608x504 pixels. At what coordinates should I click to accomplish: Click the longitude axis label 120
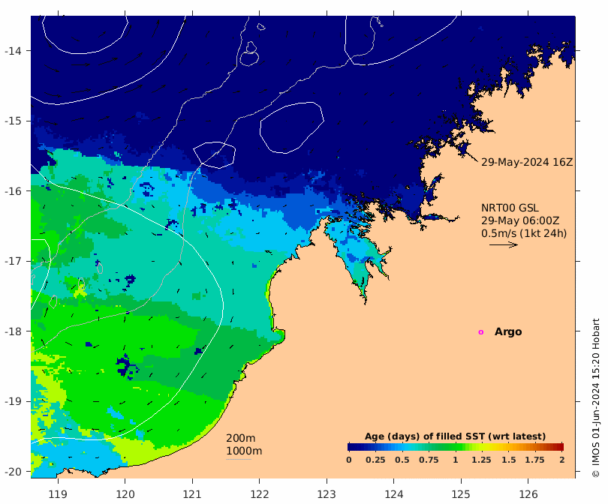[125, 494]
